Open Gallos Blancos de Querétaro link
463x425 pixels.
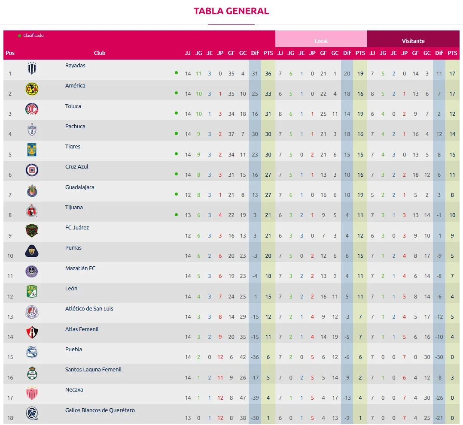point(100,410)
